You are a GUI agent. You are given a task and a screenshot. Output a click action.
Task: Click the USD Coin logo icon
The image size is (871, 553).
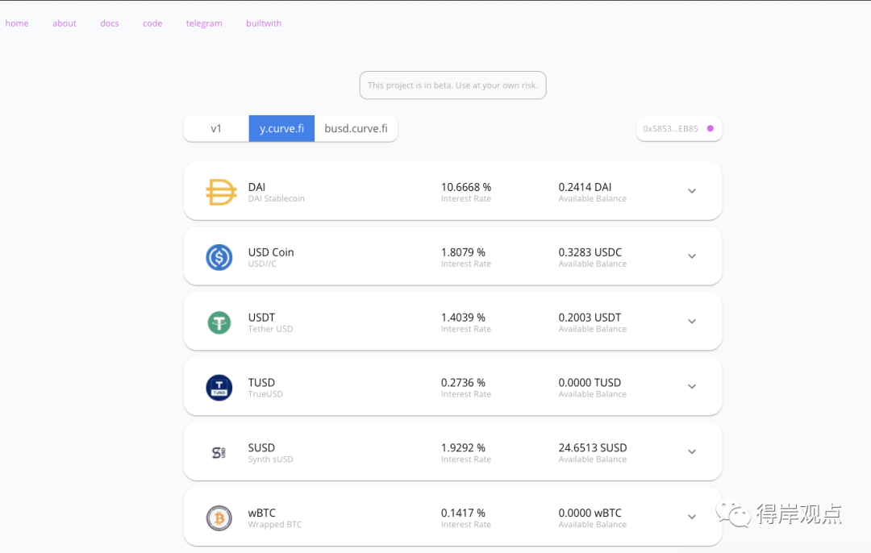219,258
